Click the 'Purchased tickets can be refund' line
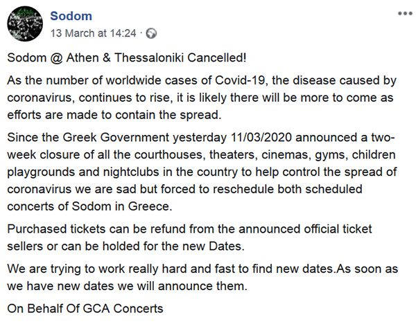This screenshot has width=416, height=324. [x=189, y=229]
